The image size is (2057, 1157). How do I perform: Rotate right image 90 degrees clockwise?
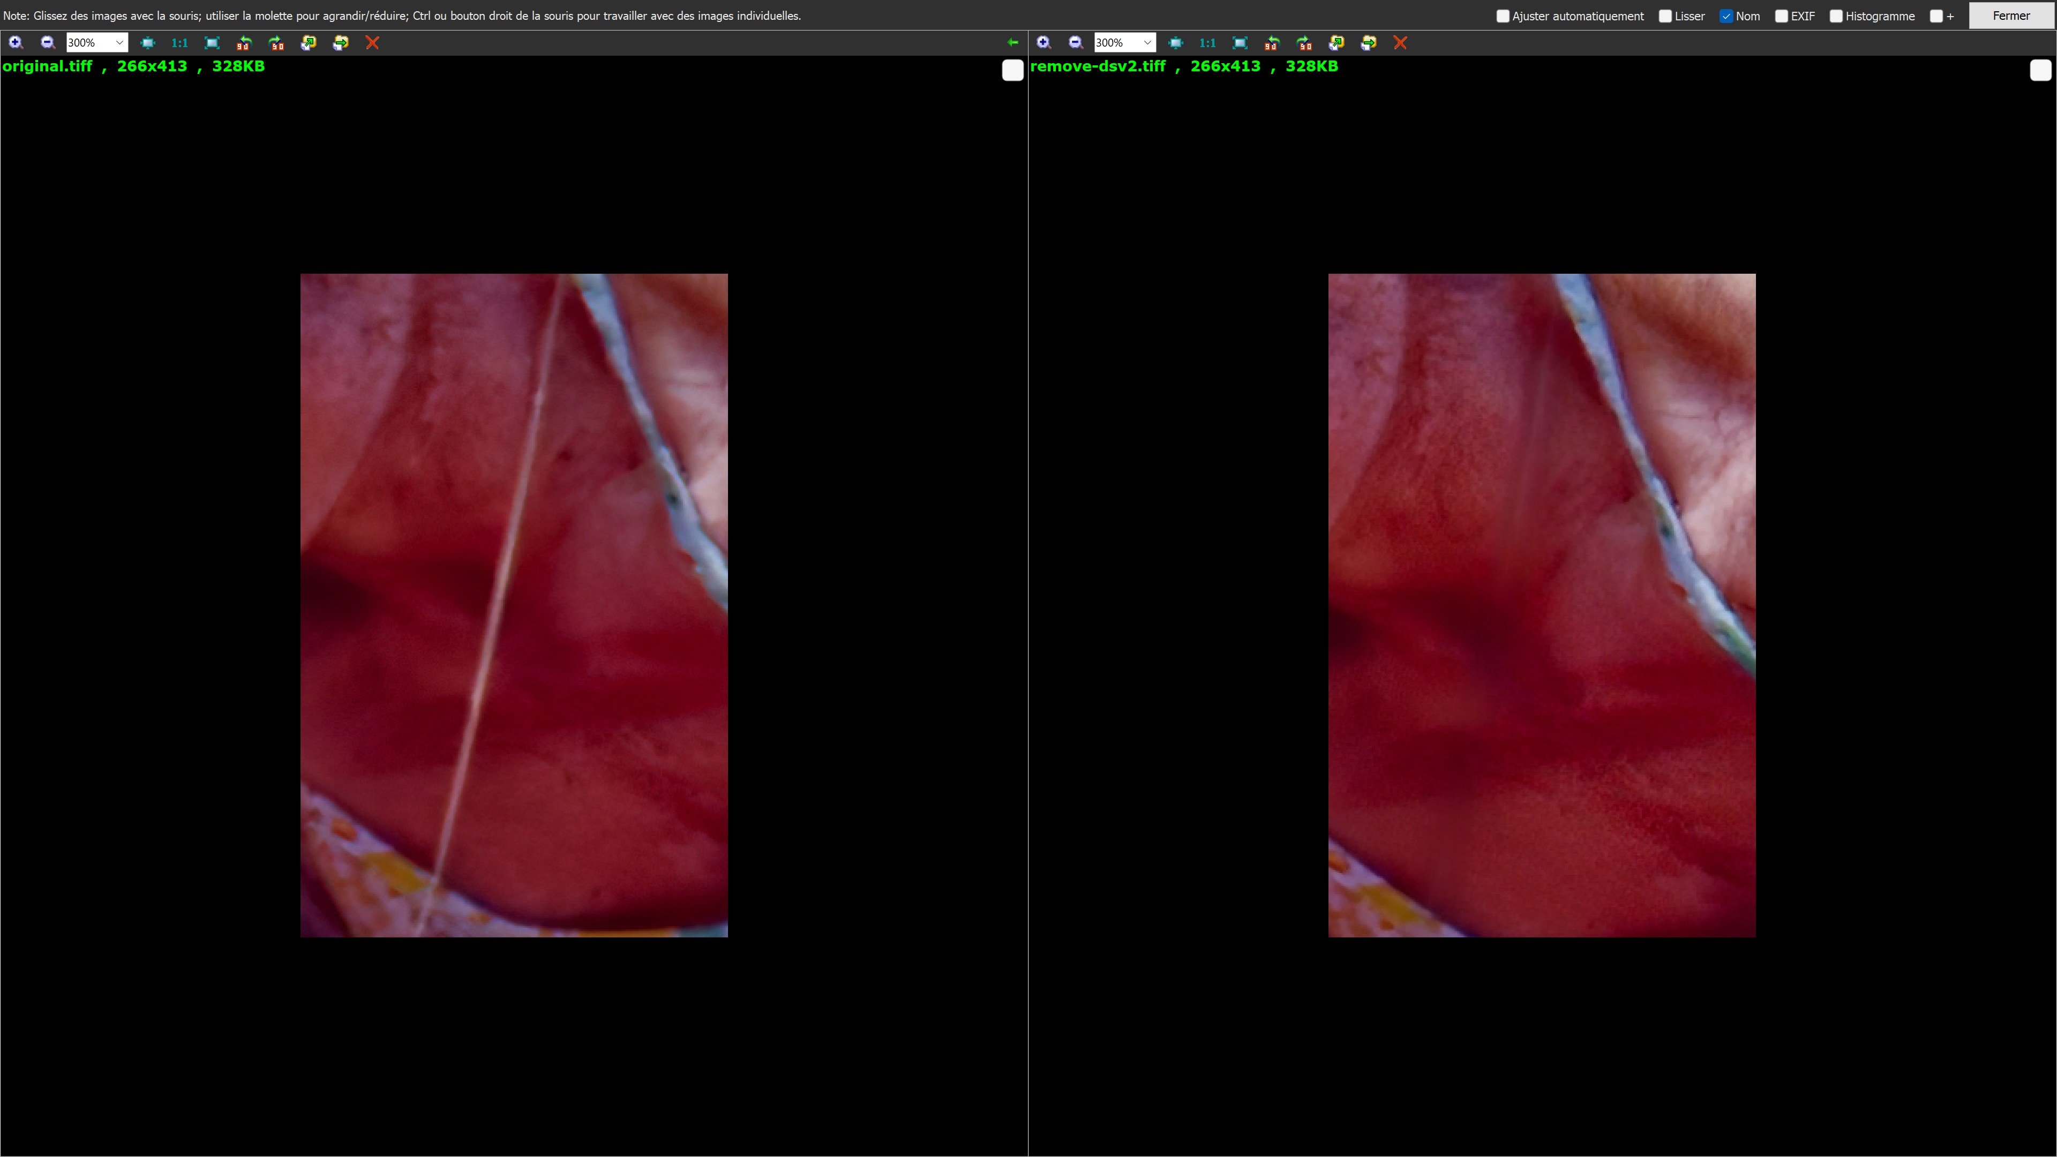point(1304,42)
